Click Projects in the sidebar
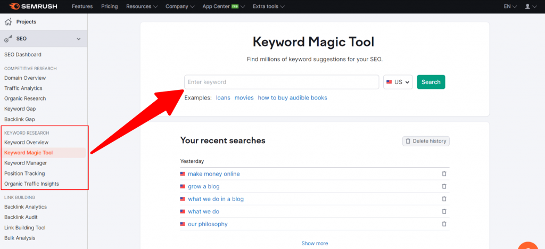The image size is (545, 249). tap(26, 22)
